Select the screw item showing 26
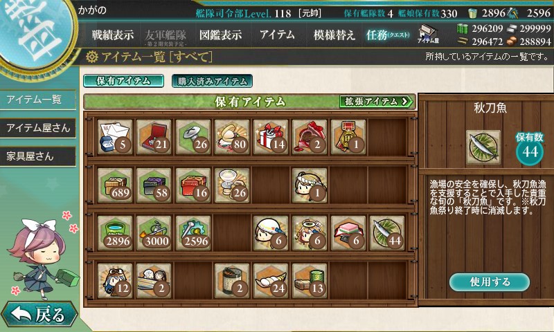 pos(193,137)
